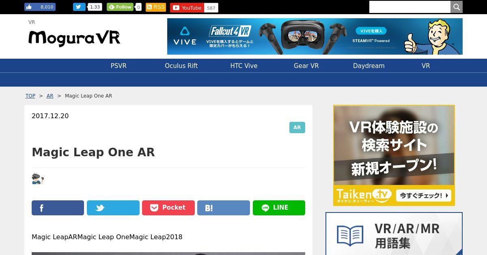Click the Twitter follow icon in top bar
The width and height of the screenshot is (487, 255).
pos(79,7)
